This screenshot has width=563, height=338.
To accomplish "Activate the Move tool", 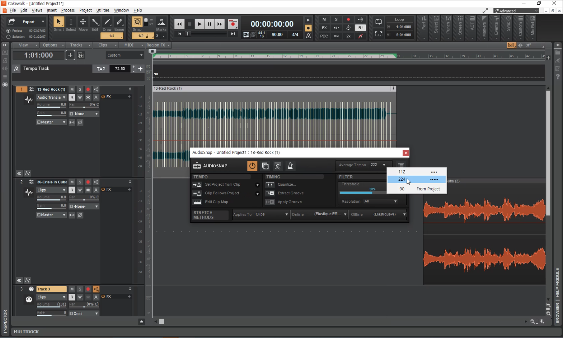I will [x=83, y=22].
